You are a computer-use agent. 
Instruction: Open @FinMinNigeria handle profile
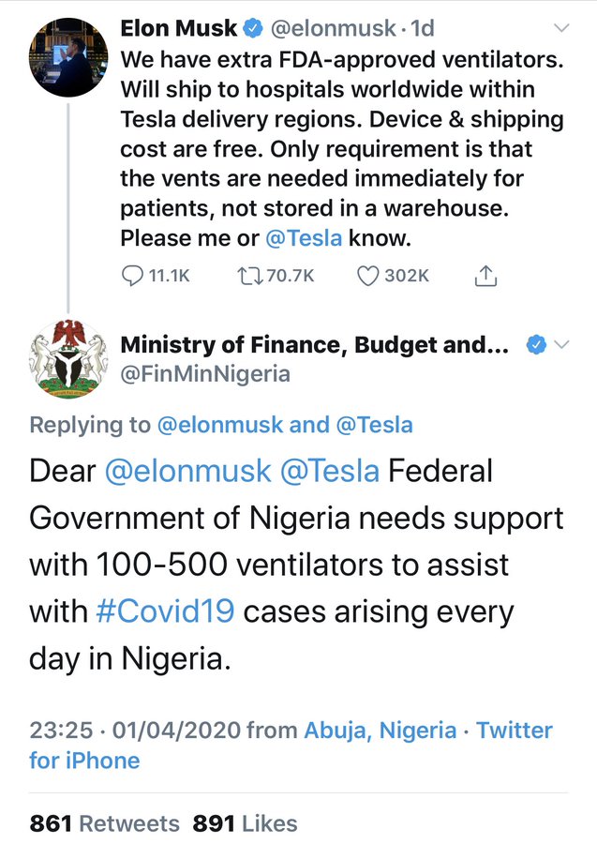pyautogui.click(x=205, y=373)
